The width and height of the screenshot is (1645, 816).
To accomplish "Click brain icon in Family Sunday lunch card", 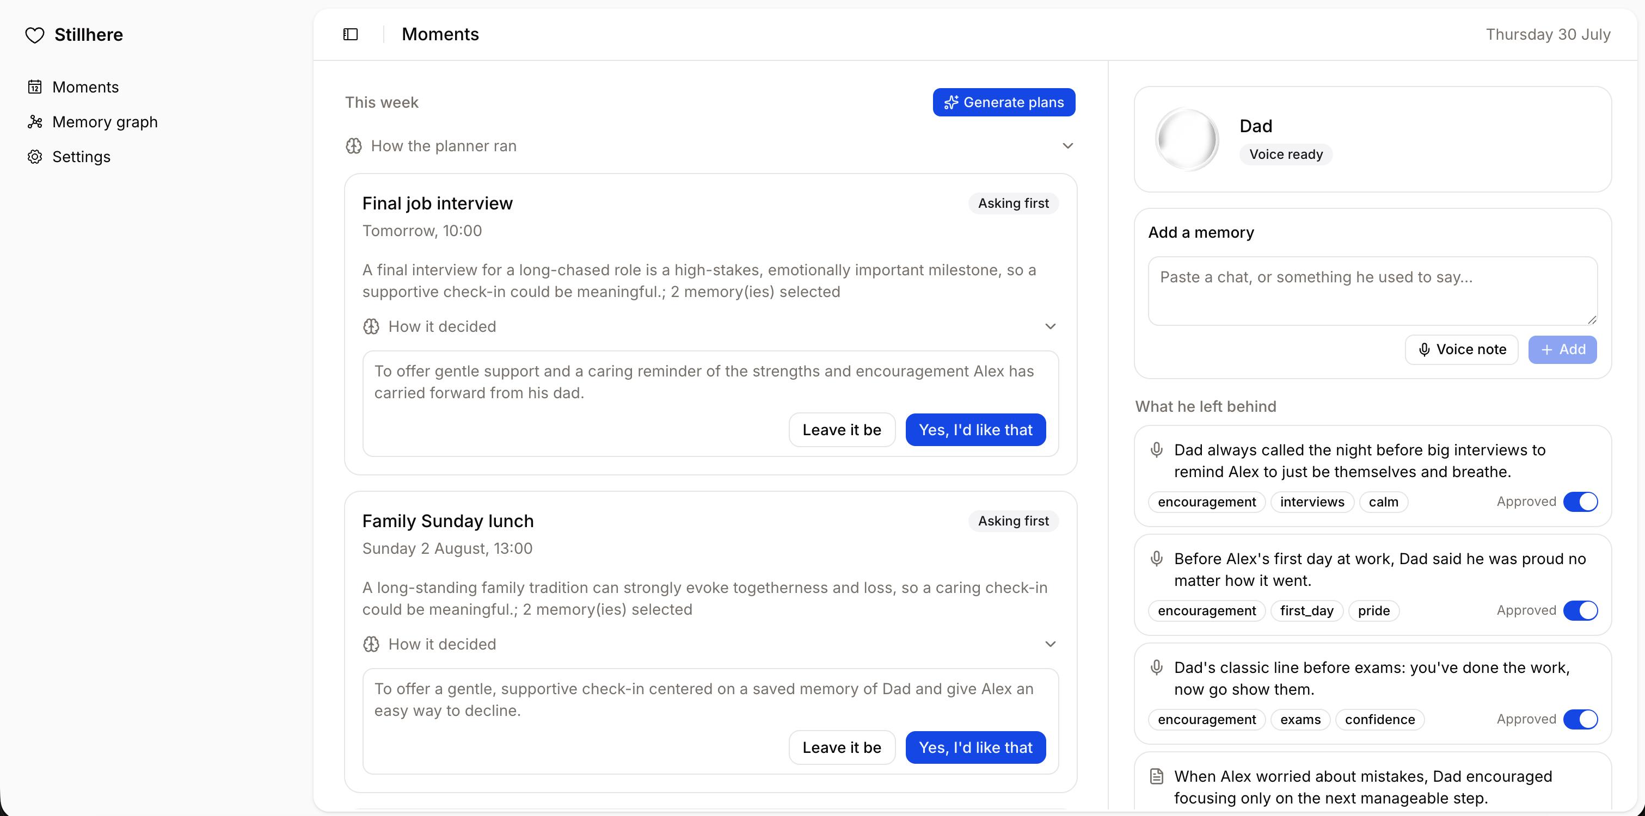I will [x=371, y=645].
